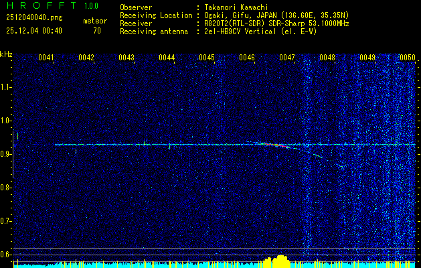Click the 0045 time marker
The image size is (421, 268).
(207, 58)
